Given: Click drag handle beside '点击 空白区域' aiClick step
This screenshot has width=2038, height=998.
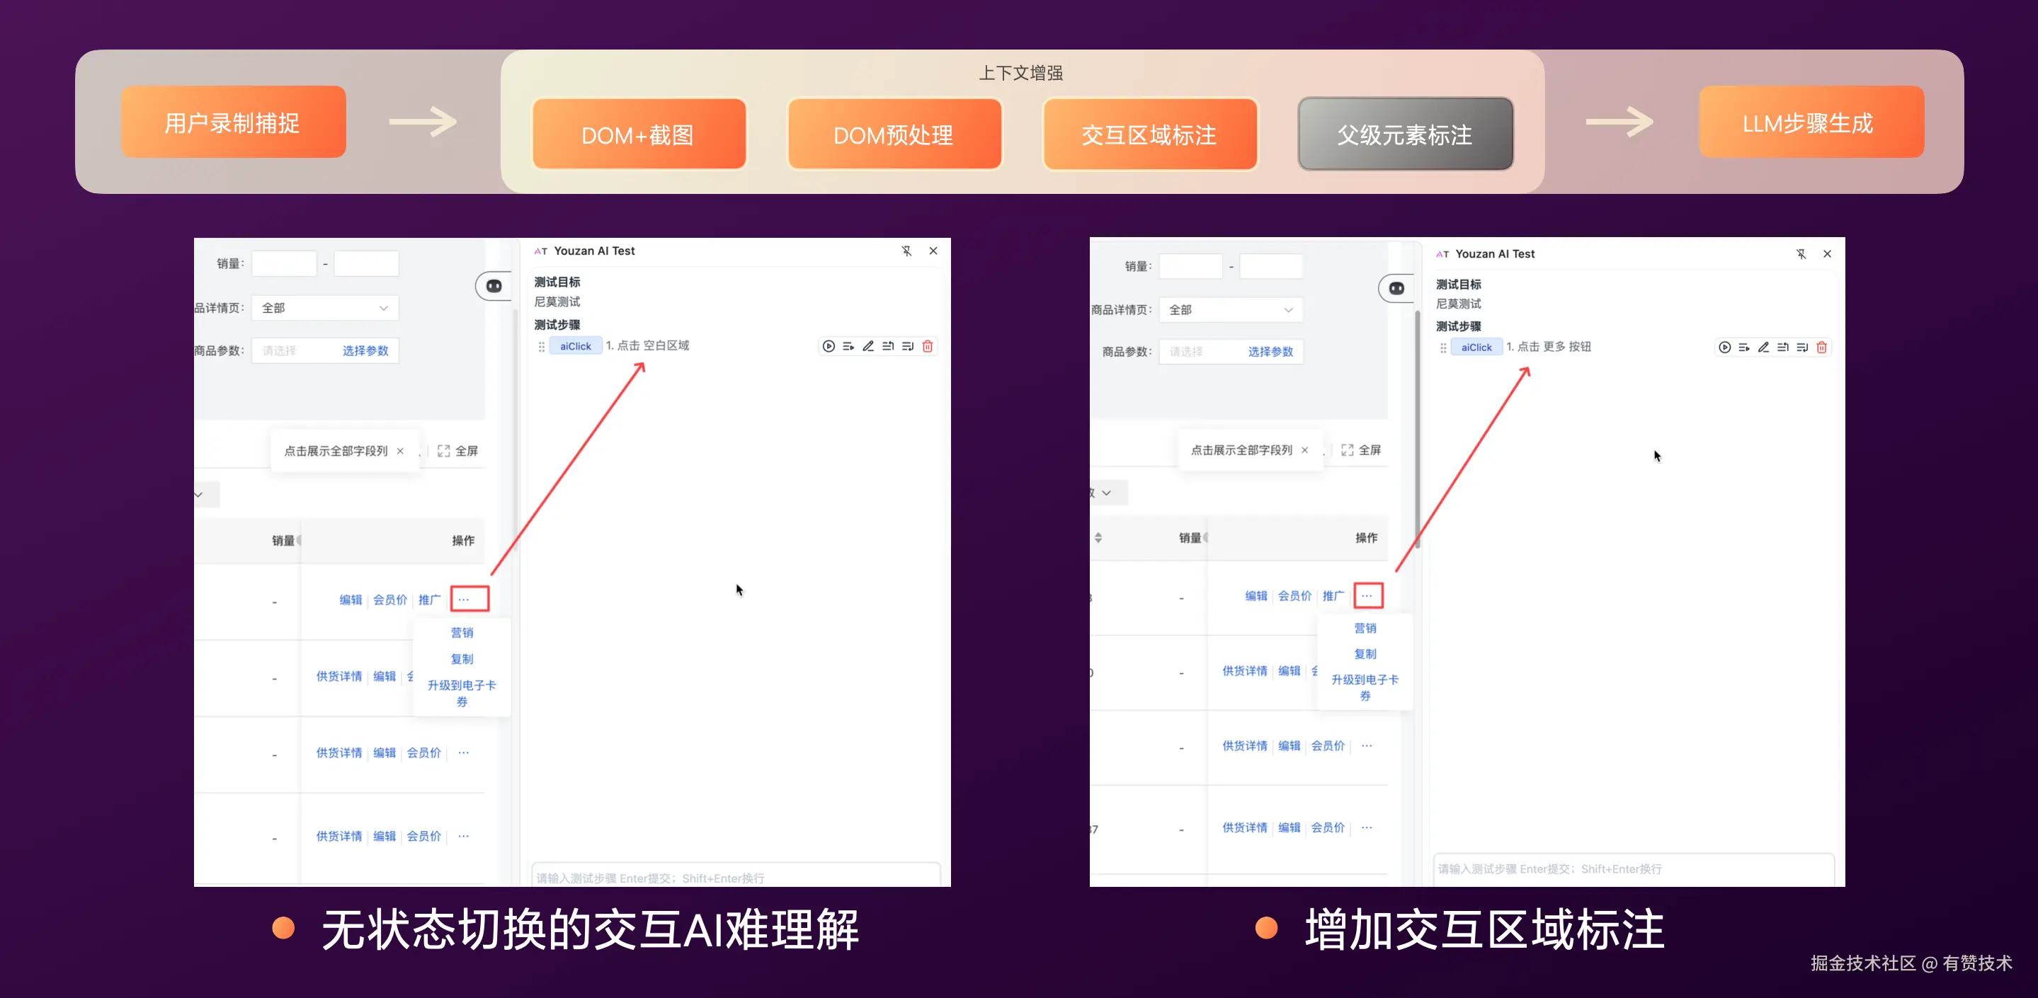Looking at the screenshot, I should pyautogui.click(x=541, y=346).
